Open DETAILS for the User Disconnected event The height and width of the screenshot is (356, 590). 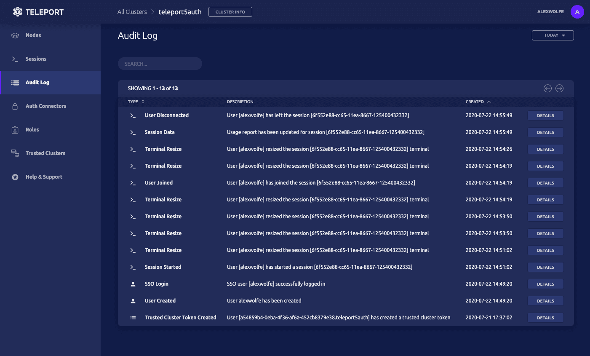[545, 115]
